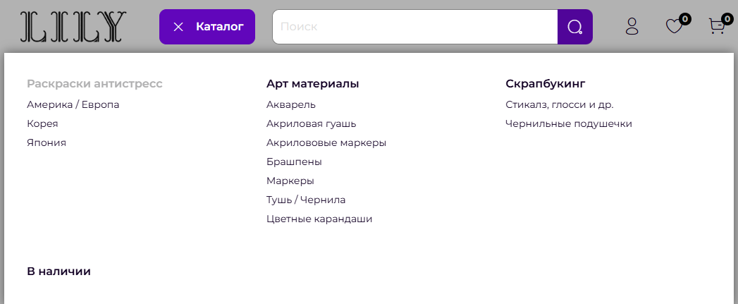
Task: Open the Арт материалы category heading
Action: (x=313, y=84)
